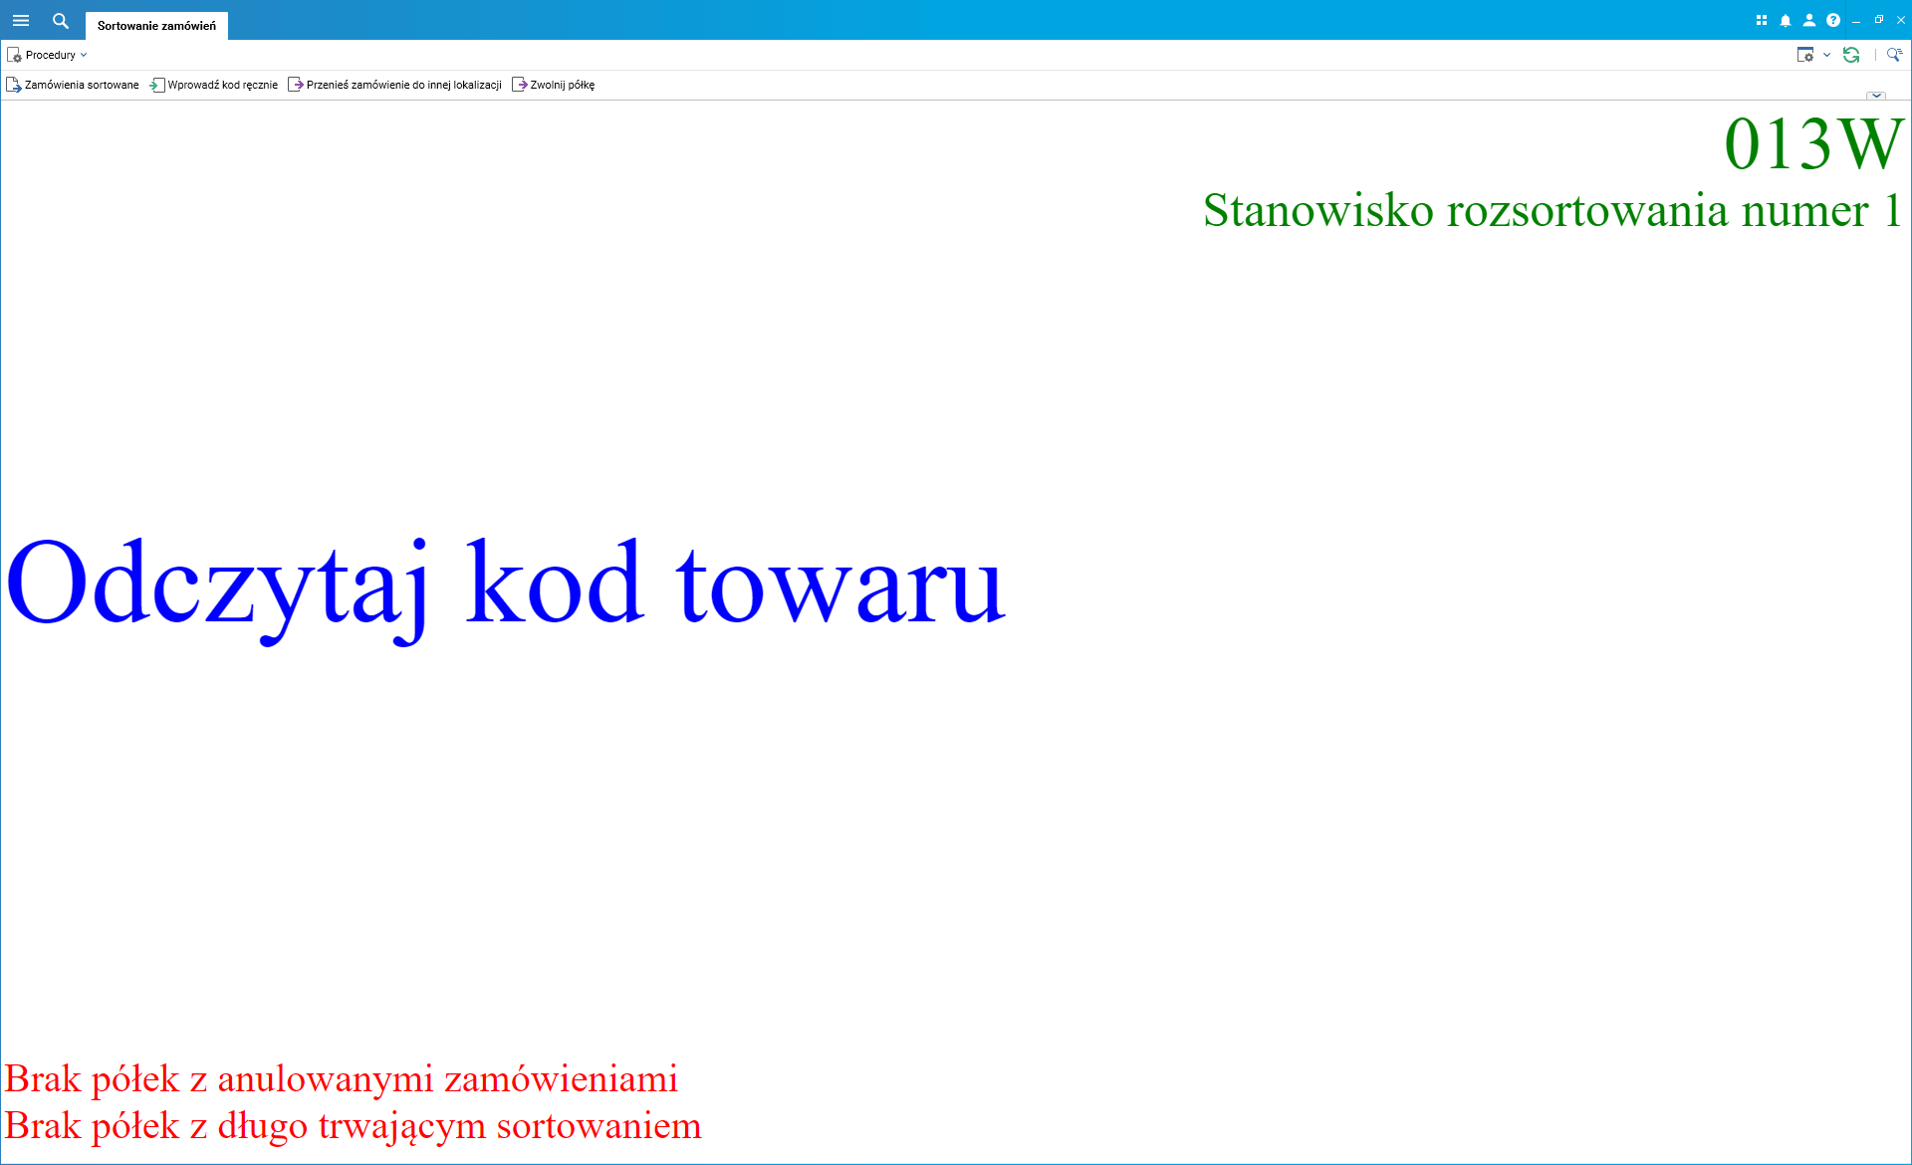This screenshot has width=1912, height=1165.
Task: Click Przenieś zamówienie do innej lokalizacji
Action: [395, 85]
